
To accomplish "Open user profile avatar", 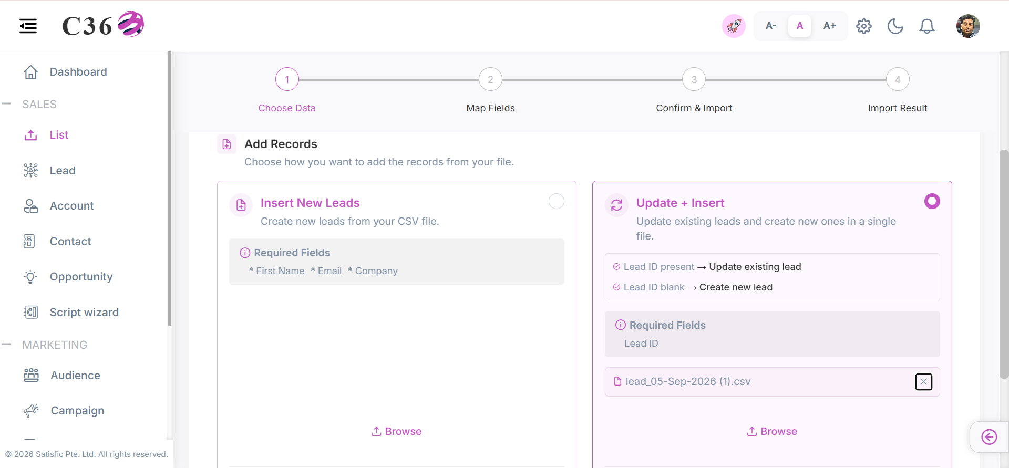I will (x=968, y=26).
